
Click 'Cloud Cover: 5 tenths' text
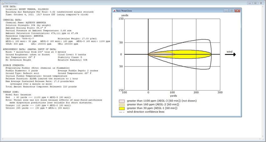[x=72, y=55]
